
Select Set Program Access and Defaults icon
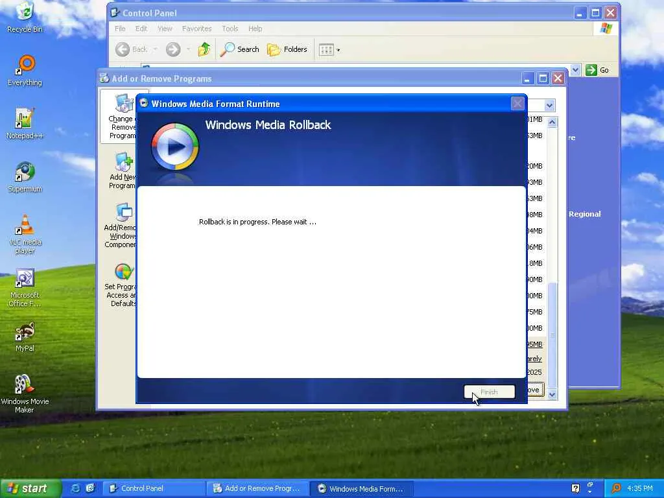121,285
